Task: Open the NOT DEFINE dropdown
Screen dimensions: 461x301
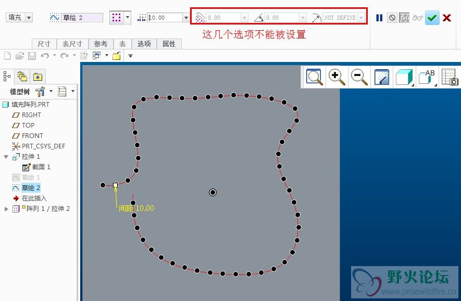Action: click(x=362, y=18)
